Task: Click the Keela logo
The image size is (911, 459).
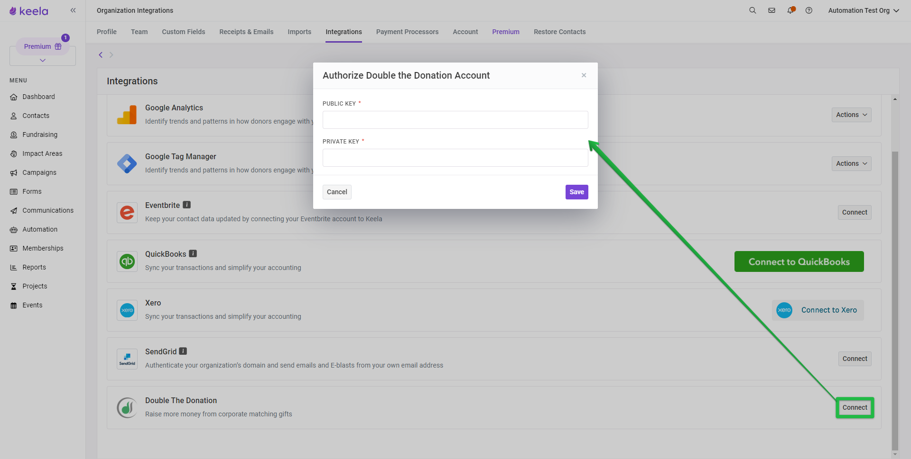Action: [x=29, y=11]
